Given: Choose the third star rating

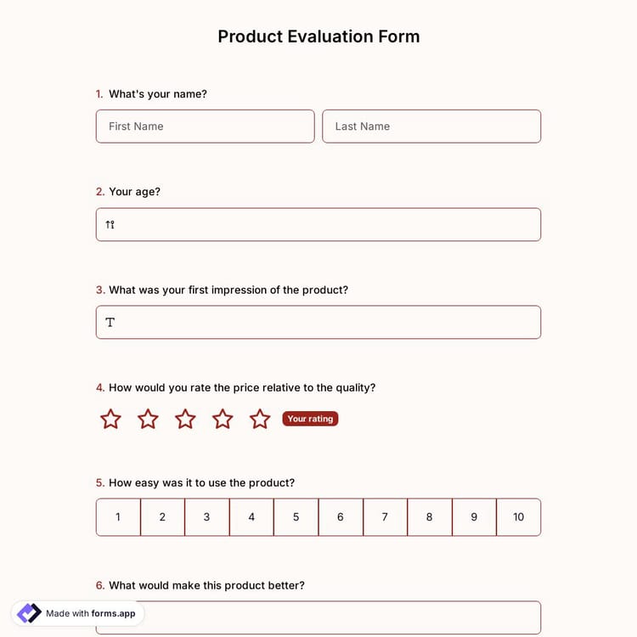Looking at the screenshot, I should [185, 419].
